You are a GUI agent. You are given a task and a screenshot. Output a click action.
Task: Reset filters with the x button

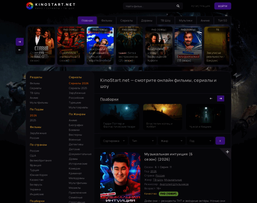(220, 141)
